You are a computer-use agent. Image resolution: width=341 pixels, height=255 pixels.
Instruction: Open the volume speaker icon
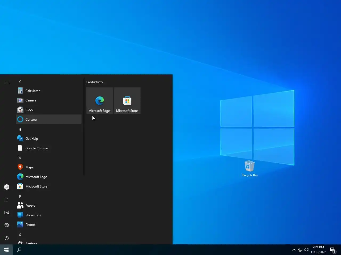tap(306, 250)
